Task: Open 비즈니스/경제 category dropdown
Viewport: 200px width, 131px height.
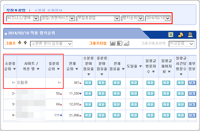Action: point(22,18)
